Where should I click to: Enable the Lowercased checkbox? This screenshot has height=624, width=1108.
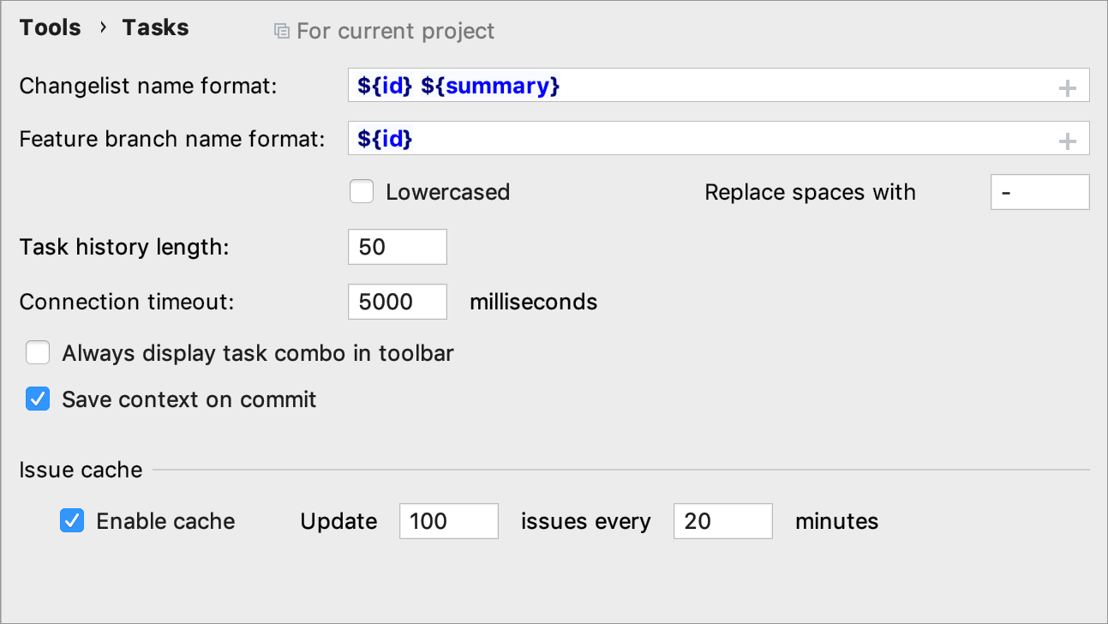click(x=362, y=192)
